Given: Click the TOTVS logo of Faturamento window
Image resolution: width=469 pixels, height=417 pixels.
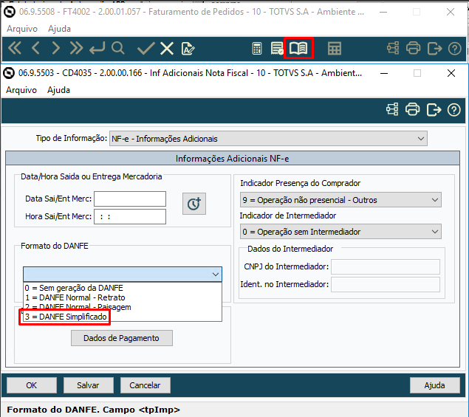Looking at the screenshot, I should (10, 12).
